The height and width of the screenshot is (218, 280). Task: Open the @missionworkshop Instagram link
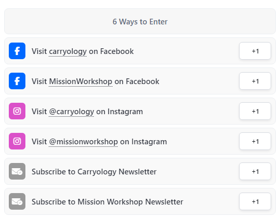(83, 142)
